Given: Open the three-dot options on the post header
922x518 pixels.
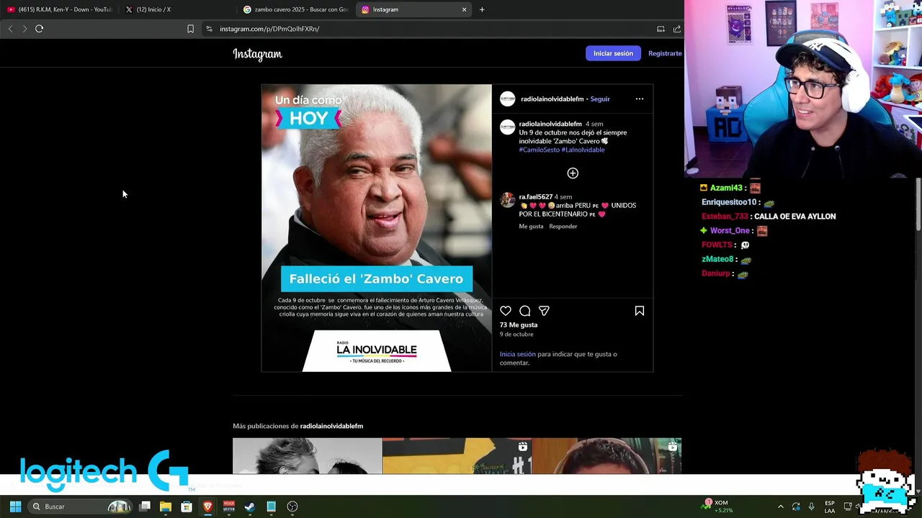Looking at the screenshot, I should (x=640, y=99).
